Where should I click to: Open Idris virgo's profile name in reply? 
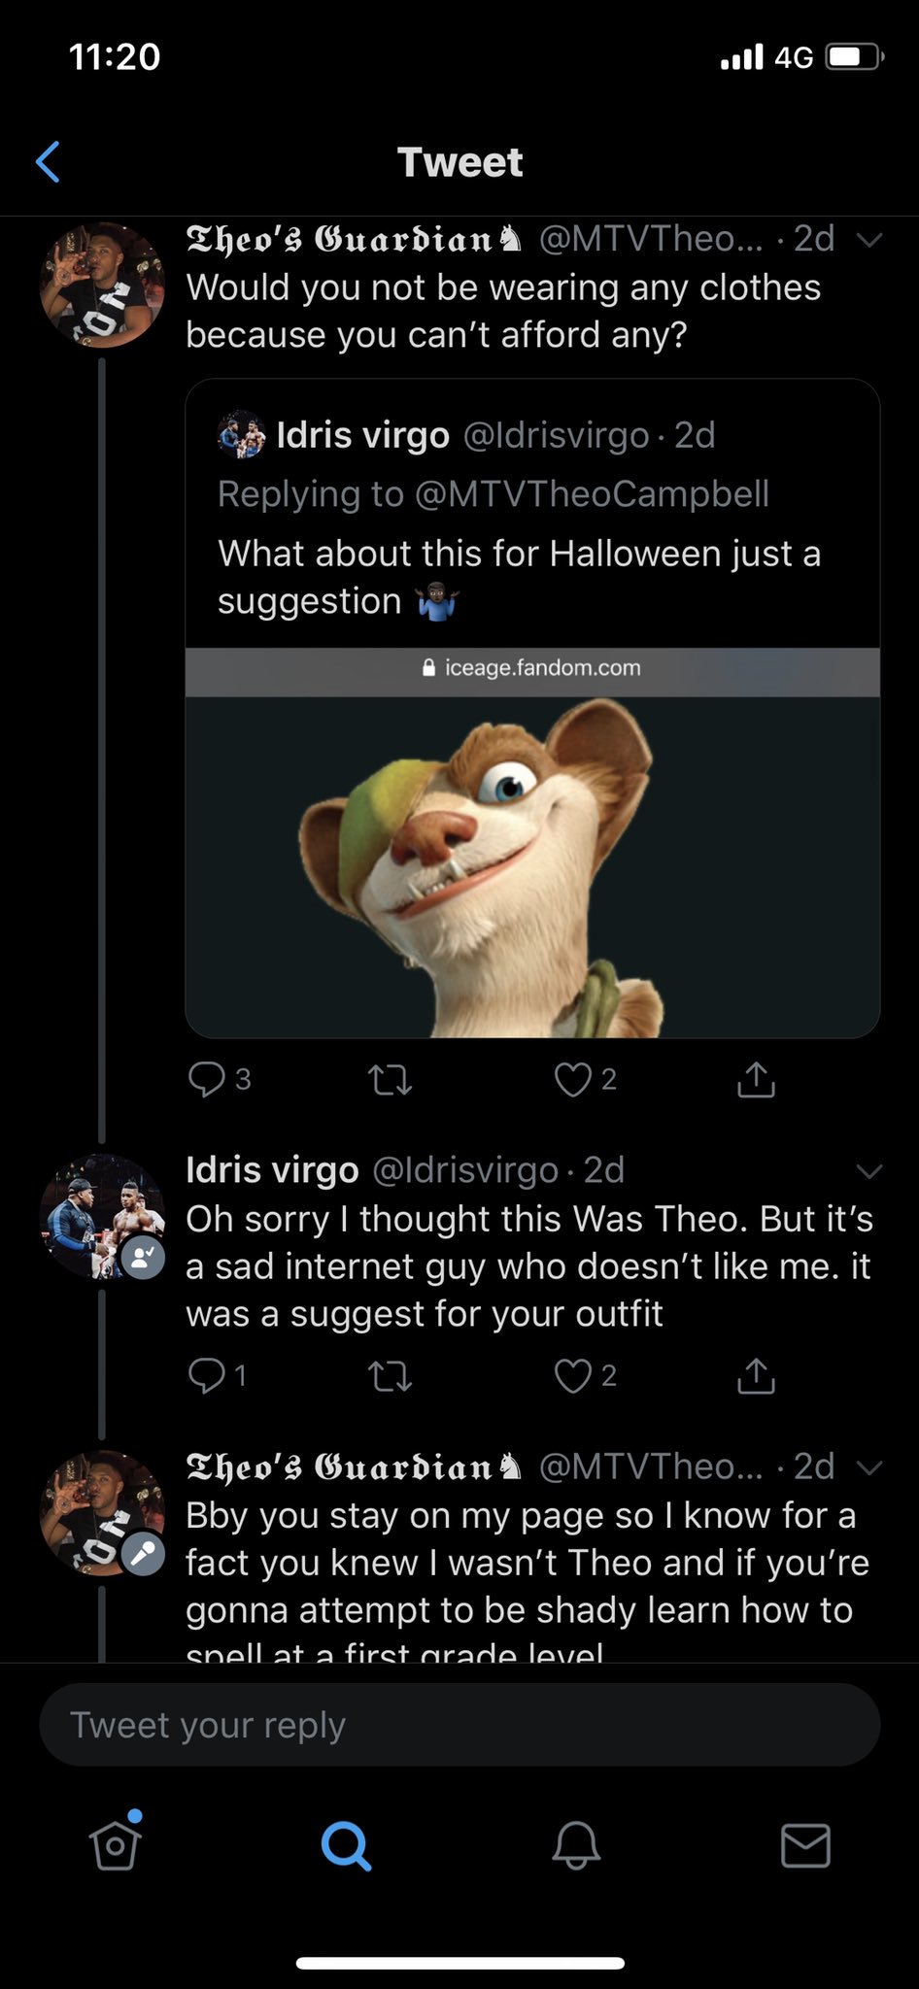272,1169
